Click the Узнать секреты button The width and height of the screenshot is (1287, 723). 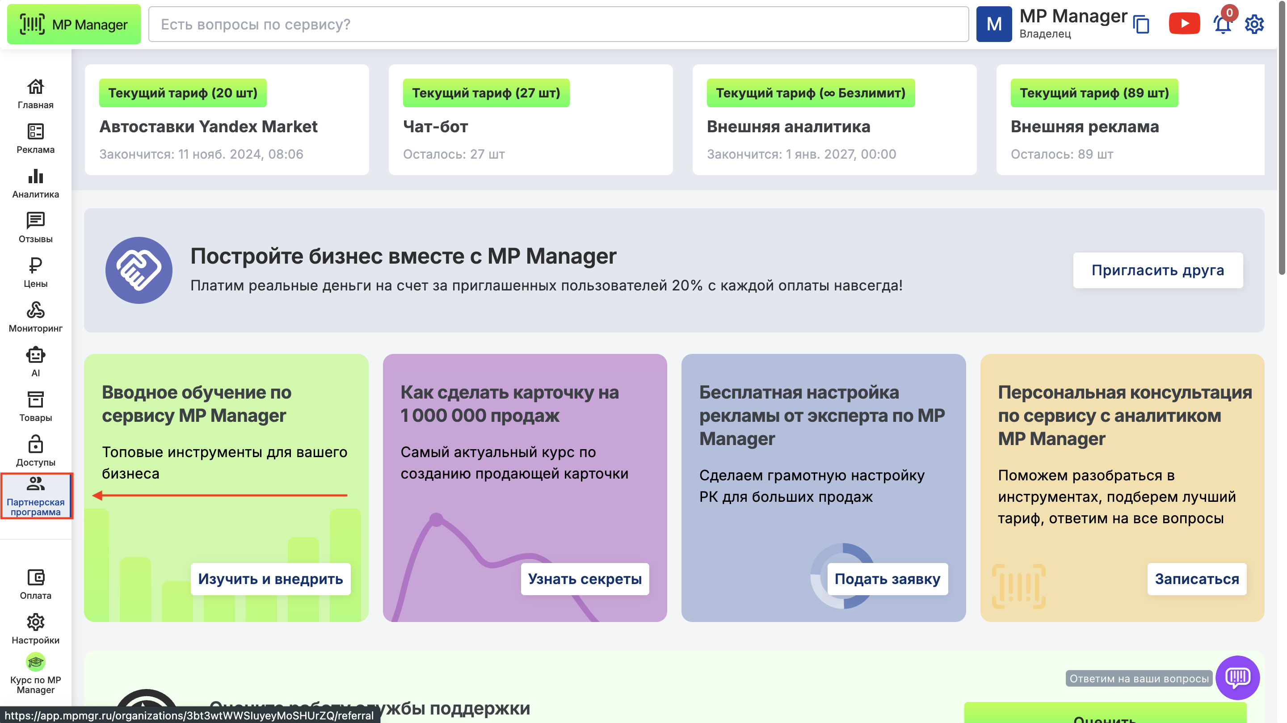[585, 579]
